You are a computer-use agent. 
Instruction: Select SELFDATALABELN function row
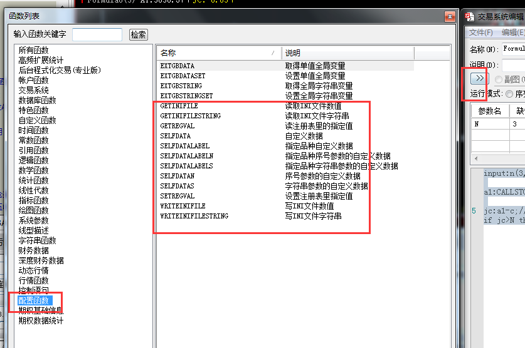(285, 156)
